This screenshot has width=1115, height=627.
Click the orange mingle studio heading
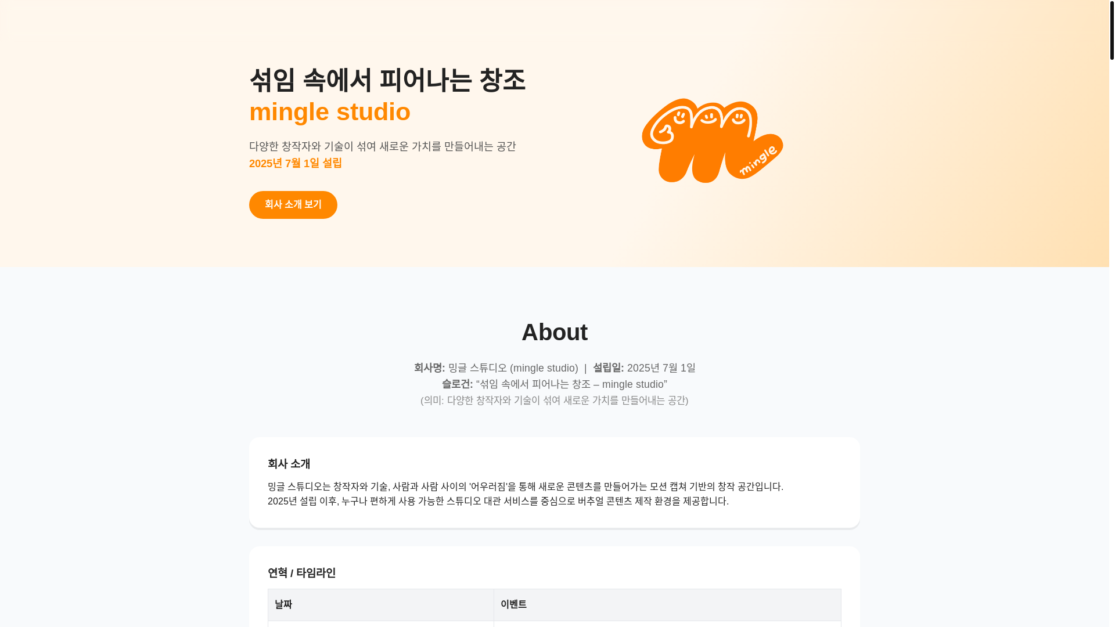(329, 112)
